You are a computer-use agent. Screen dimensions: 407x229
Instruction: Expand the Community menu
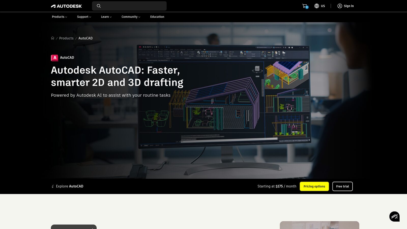[131, 17]
